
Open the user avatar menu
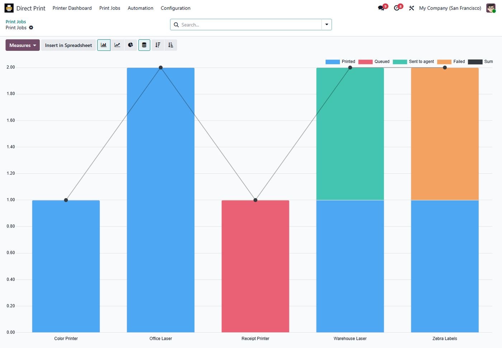(x=491, y=8)
